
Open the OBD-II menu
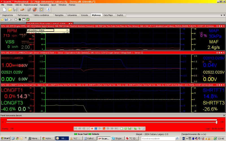(18, 5)
